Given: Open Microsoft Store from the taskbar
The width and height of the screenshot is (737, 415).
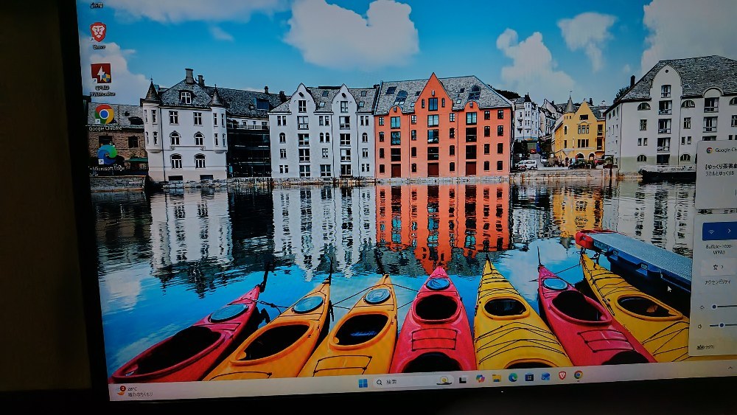Looking at the screenshot, I should [529, 377].
